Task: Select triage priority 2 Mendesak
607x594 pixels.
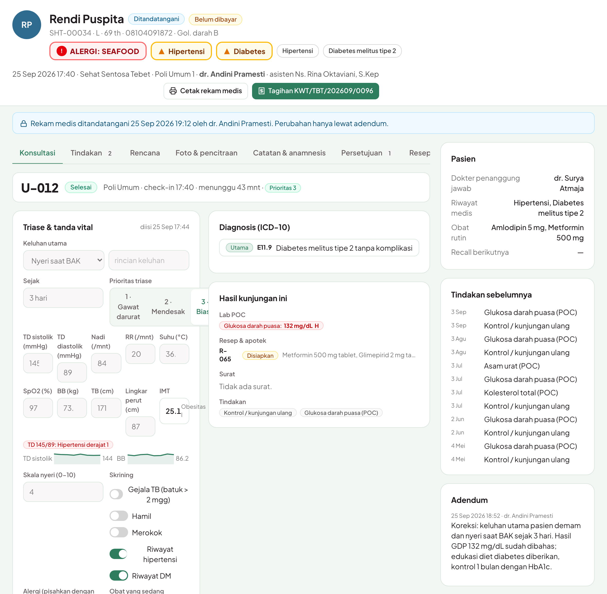Action: [x=168, y=307]
